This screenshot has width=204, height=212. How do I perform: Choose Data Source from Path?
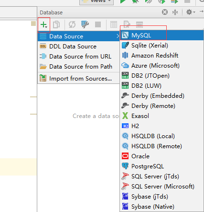tap(79, 67)
